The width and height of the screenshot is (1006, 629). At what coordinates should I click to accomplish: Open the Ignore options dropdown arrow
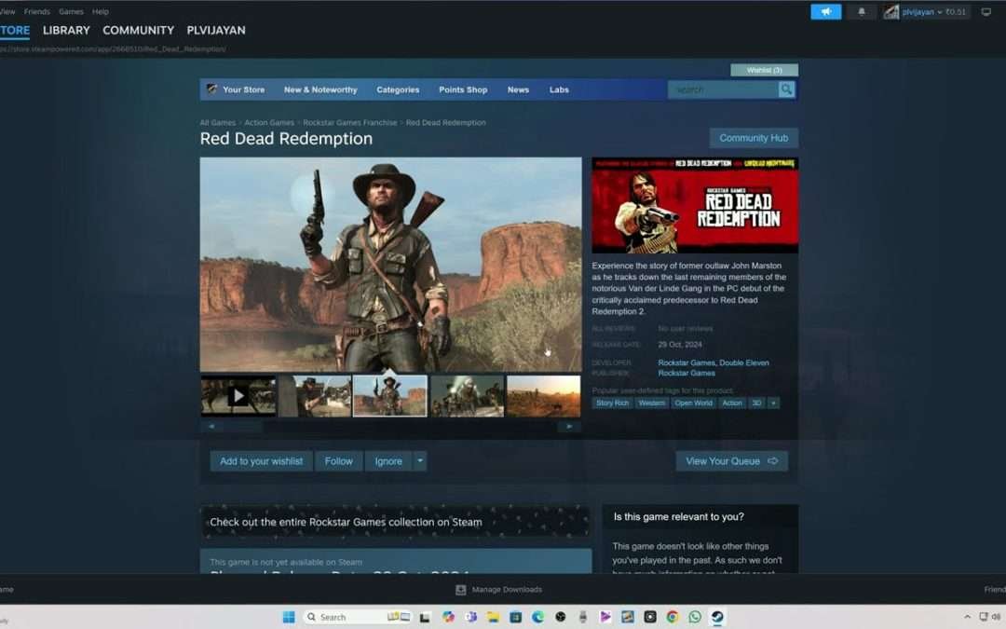tap(420, 460)
